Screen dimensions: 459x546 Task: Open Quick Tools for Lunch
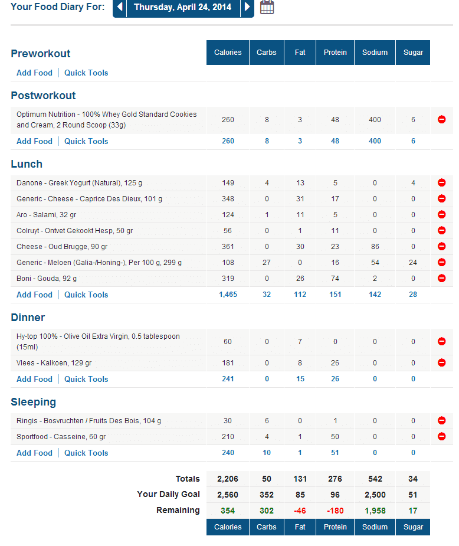point(86,295)
